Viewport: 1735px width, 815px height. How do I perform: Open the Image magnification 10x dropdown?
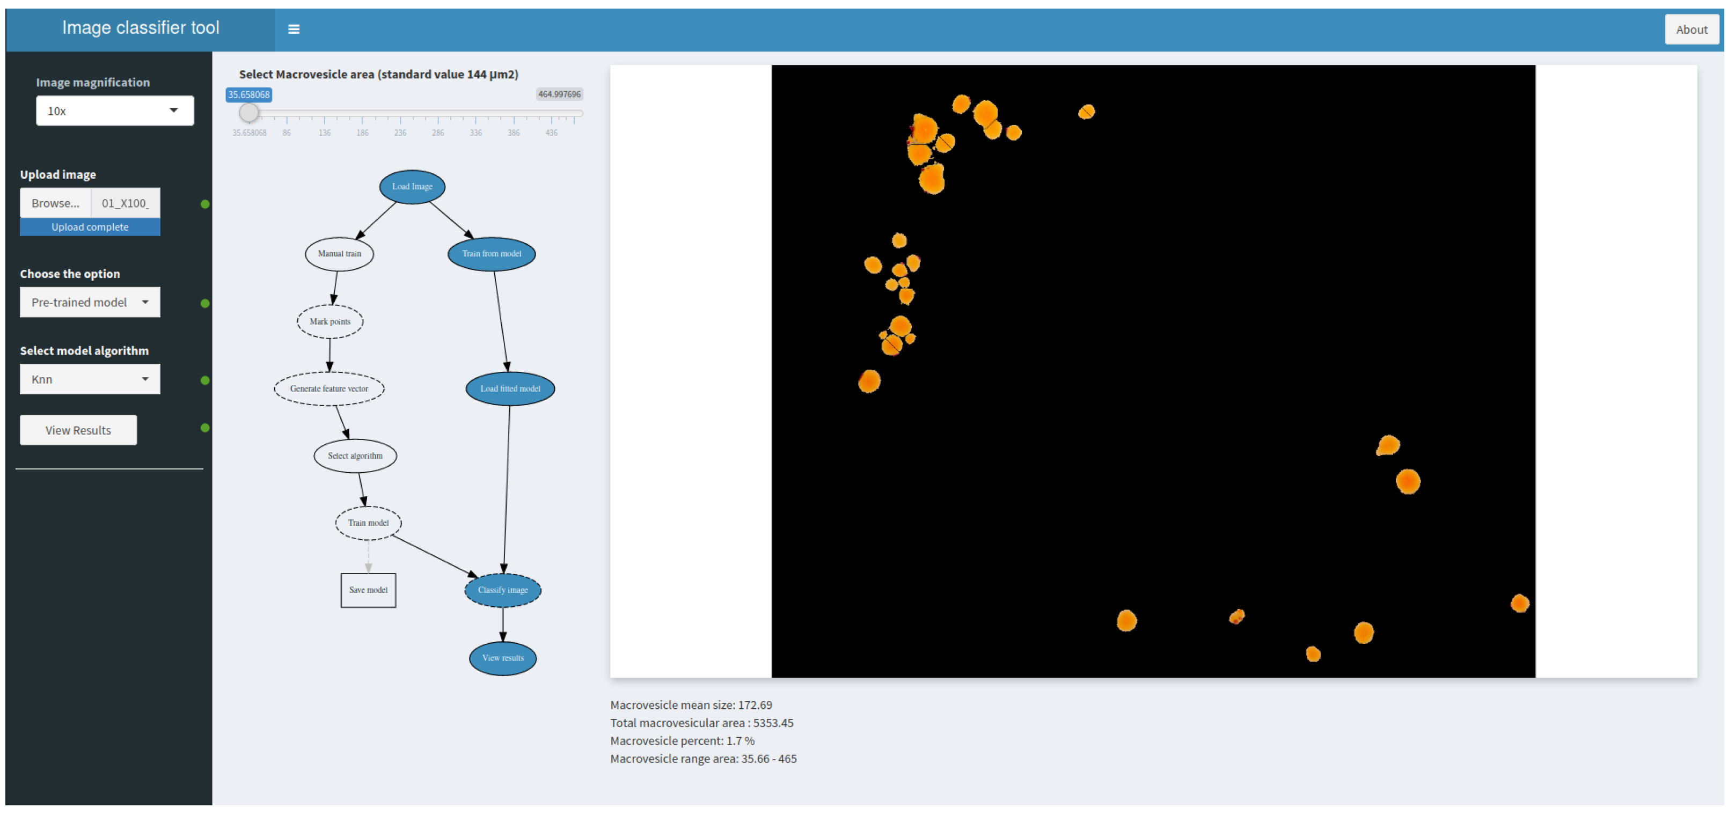coord(114,111)
